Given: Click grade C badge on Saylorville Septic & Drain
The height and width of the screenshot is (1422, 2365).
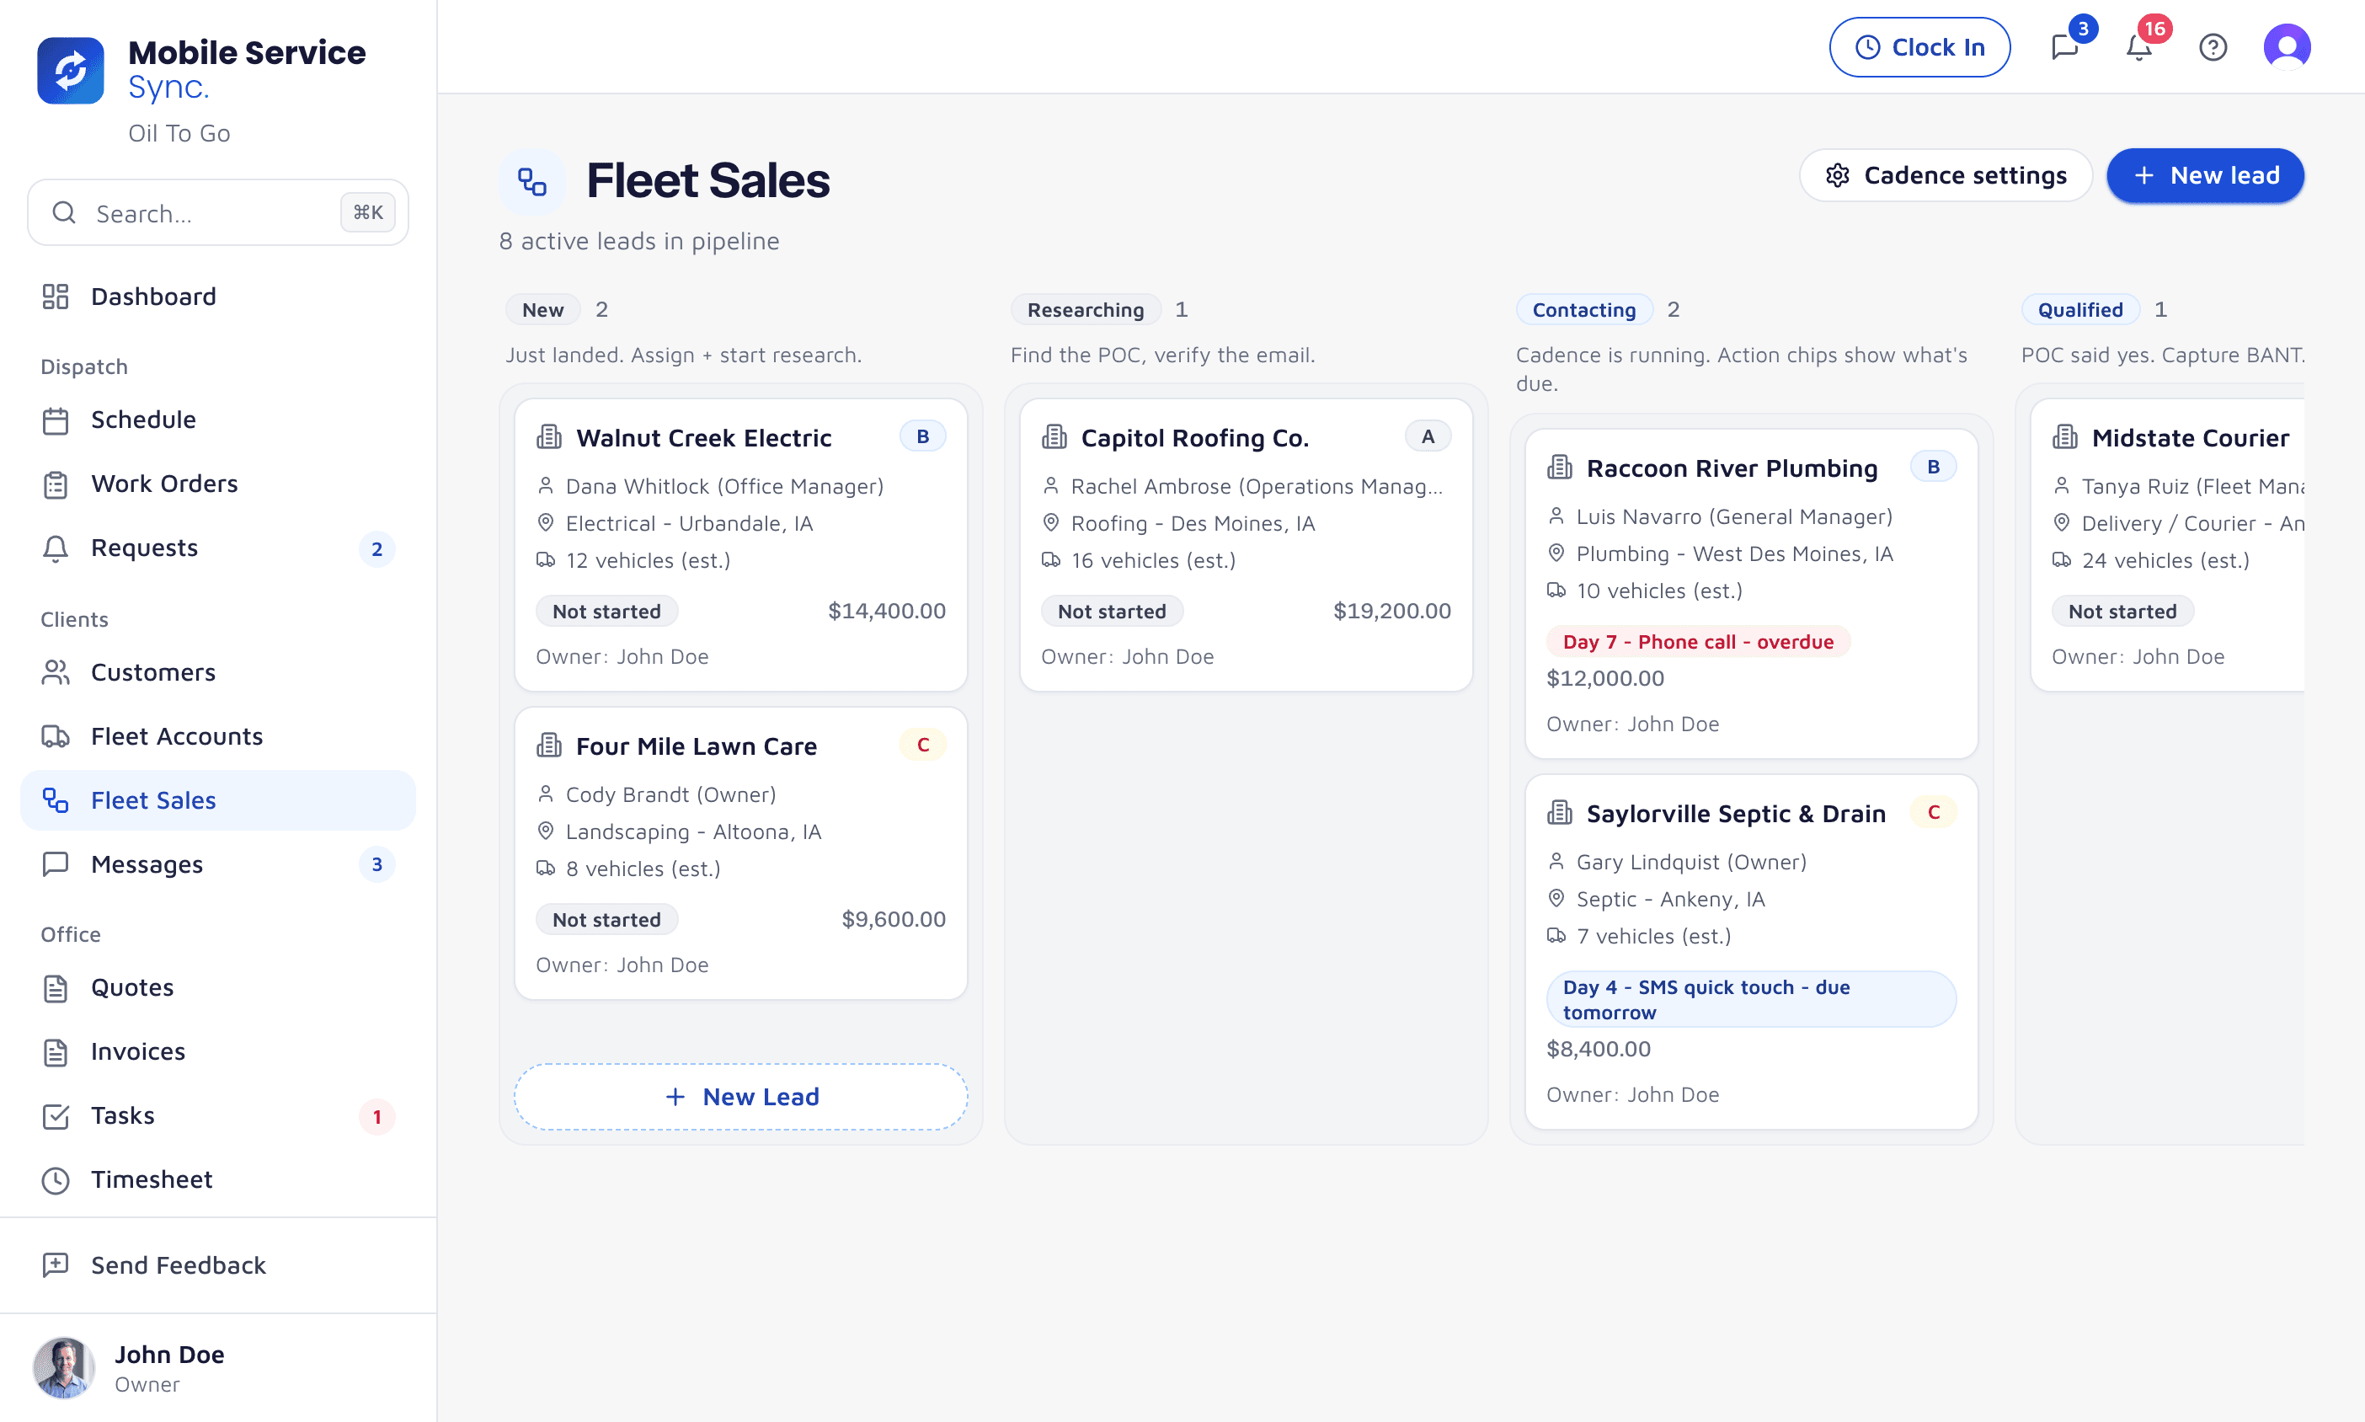Looking at the screenshot, I should coord(1933,811).
